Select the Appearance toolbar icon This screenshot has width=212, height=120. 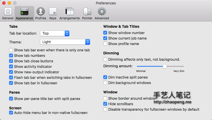[x=24, y=12]
